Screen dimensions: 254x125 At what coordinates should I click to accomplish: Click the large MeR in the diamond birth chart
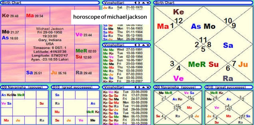pos(197,64)
